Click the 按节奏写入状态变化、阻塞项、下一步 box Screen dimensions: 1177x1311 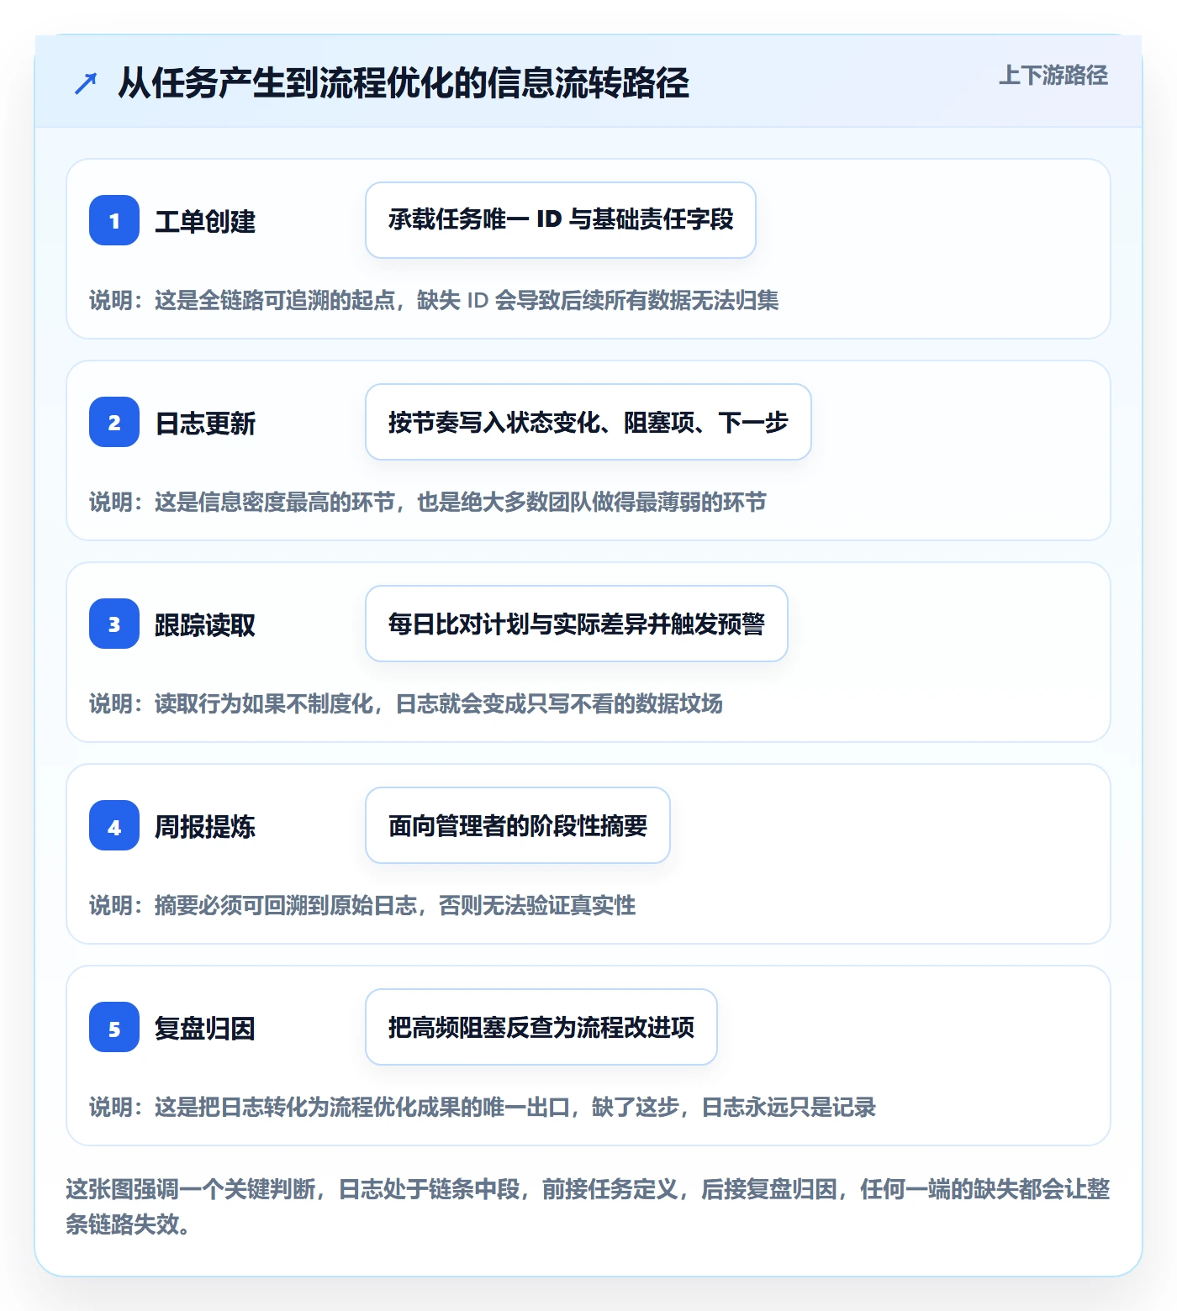588,422
